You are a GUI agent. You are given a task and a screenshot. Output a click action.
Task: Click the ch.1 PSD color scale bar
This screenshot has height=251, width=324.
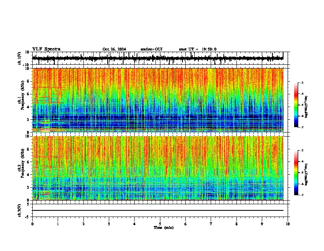coord(296,105)
